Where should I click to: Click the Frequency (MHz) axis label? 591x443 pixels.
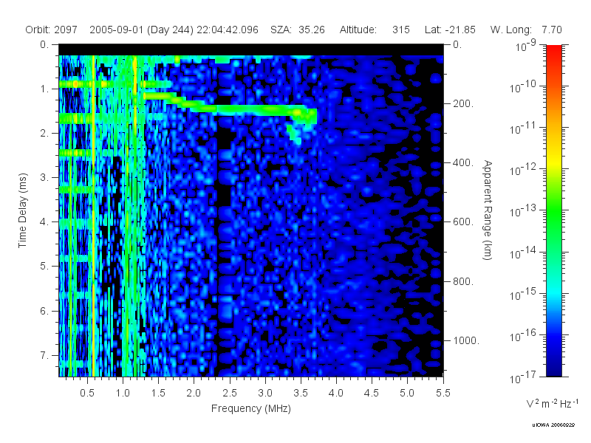[x=251, y=408]
